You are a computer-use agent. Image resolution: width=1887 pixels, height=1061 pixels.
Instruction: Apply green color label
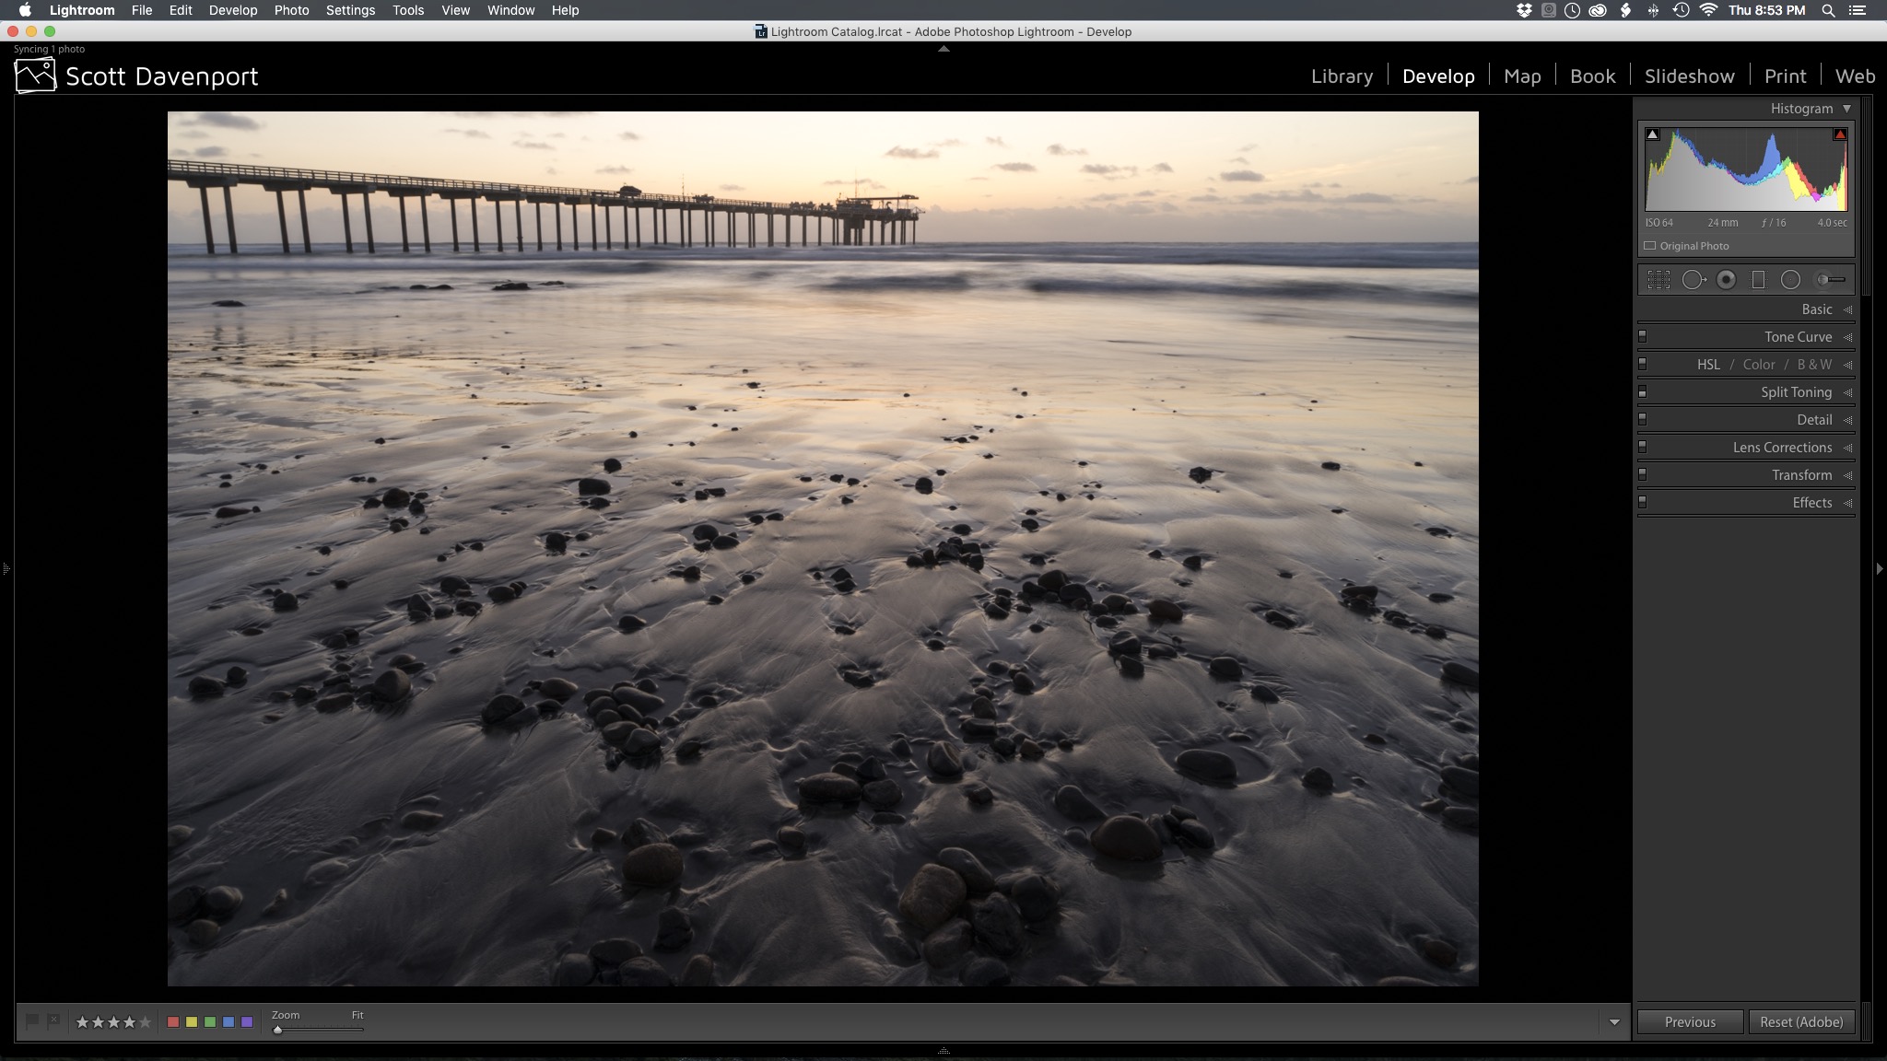(210, 1022)
